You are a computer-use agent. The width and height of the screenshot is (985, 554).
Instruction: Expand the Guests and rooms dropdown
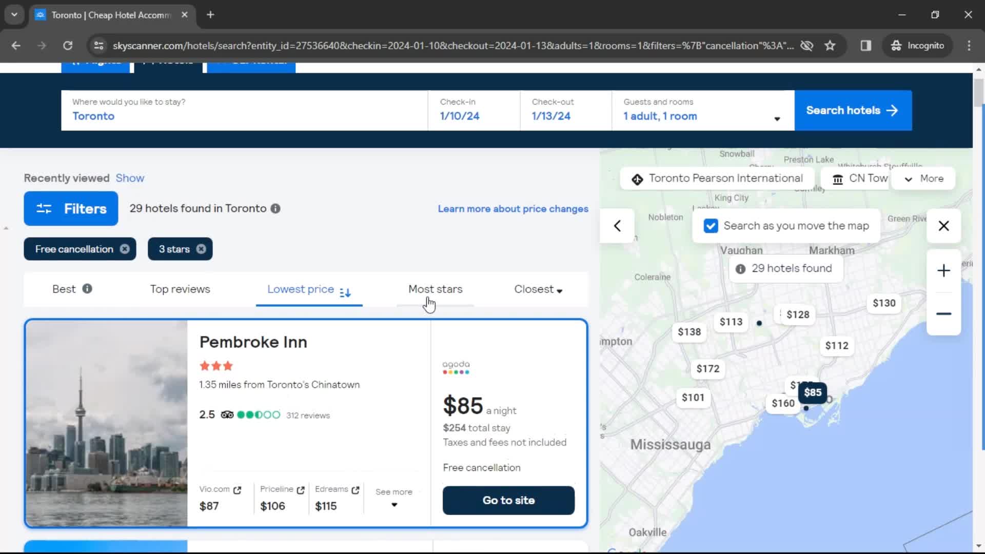click(703, 110)
